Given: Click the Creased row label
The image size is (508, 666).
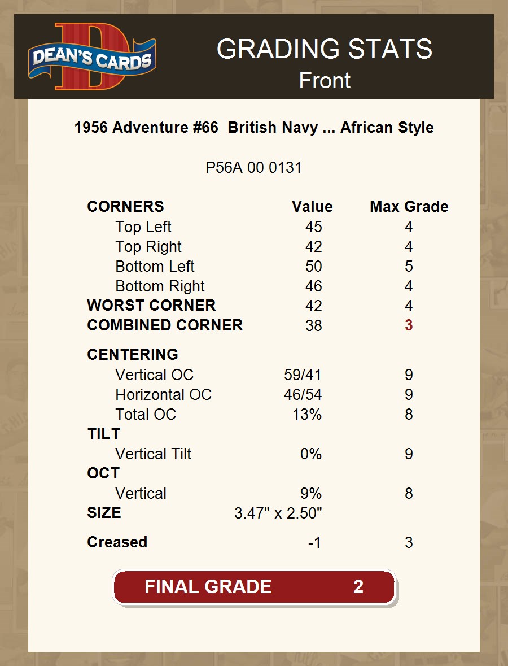Looking at the screenshot, I should [117, 542].
